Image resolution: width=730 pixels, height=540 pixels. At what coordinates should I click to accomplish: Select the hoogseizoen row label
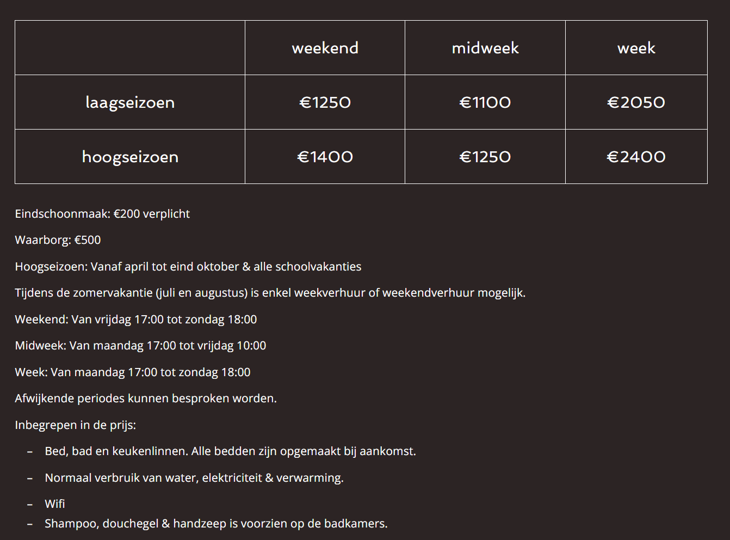pos(130,157)
